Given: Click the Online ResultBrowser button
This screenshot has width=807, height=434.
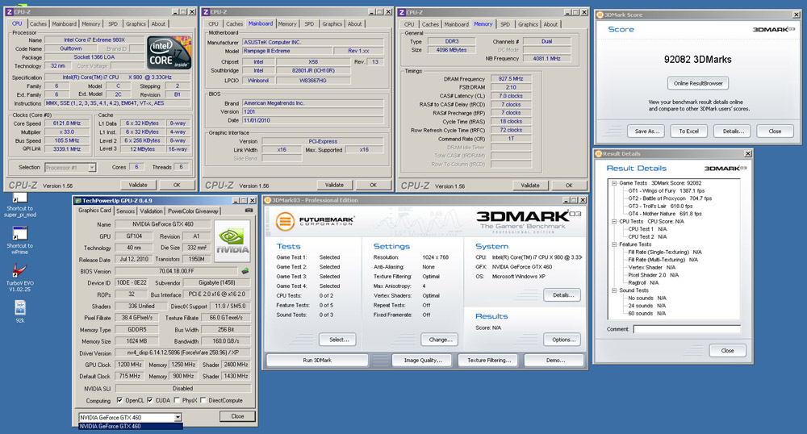Looking at the screenshot, I should click(x=698, y=83).
